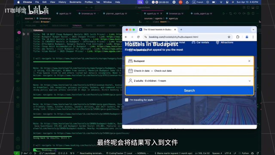275x155 pixels.
Task: Click the sources breadcrumb in browser.py editor
Action: point(29,18)
